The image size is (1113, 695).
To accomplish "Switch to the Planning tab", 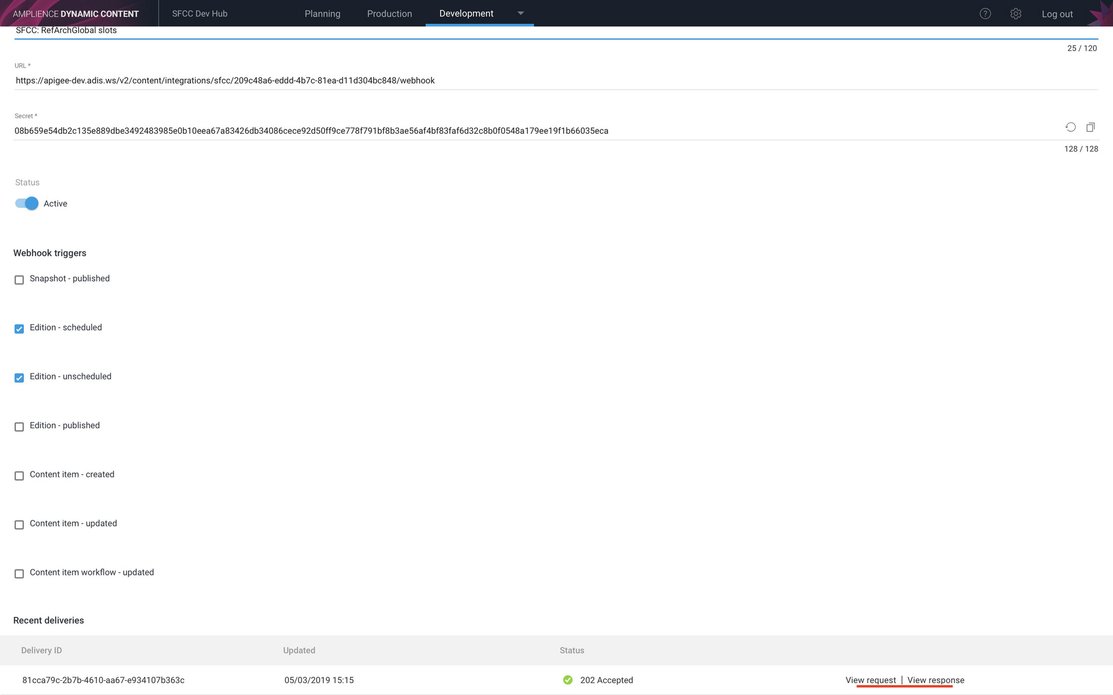I will click(323, 14).
